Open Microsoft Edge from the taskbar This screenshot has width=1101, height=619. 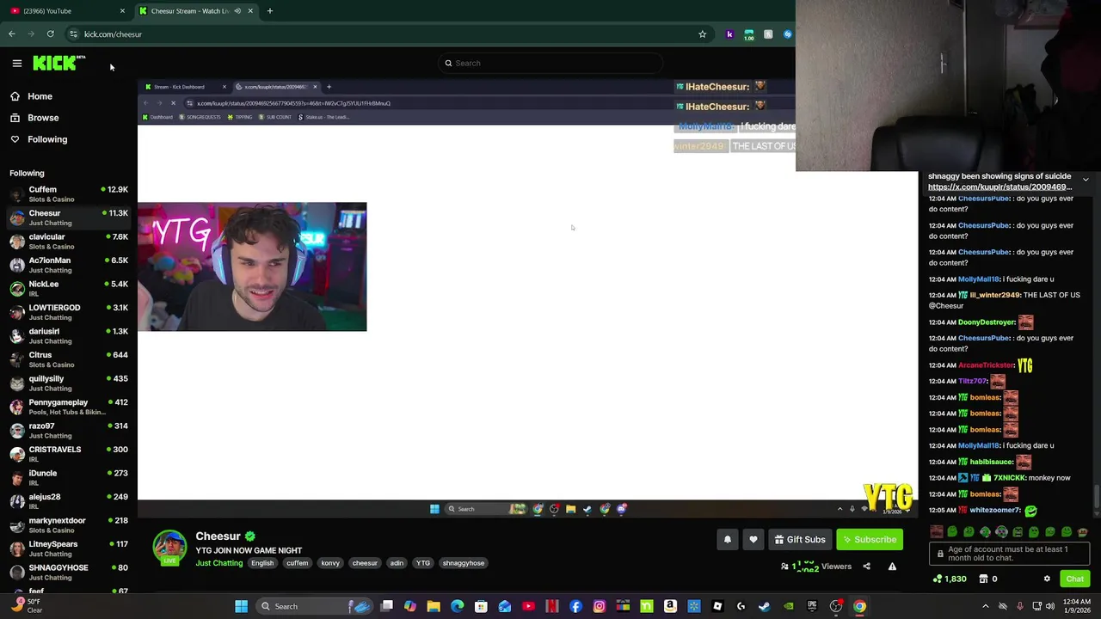(458, 606)
